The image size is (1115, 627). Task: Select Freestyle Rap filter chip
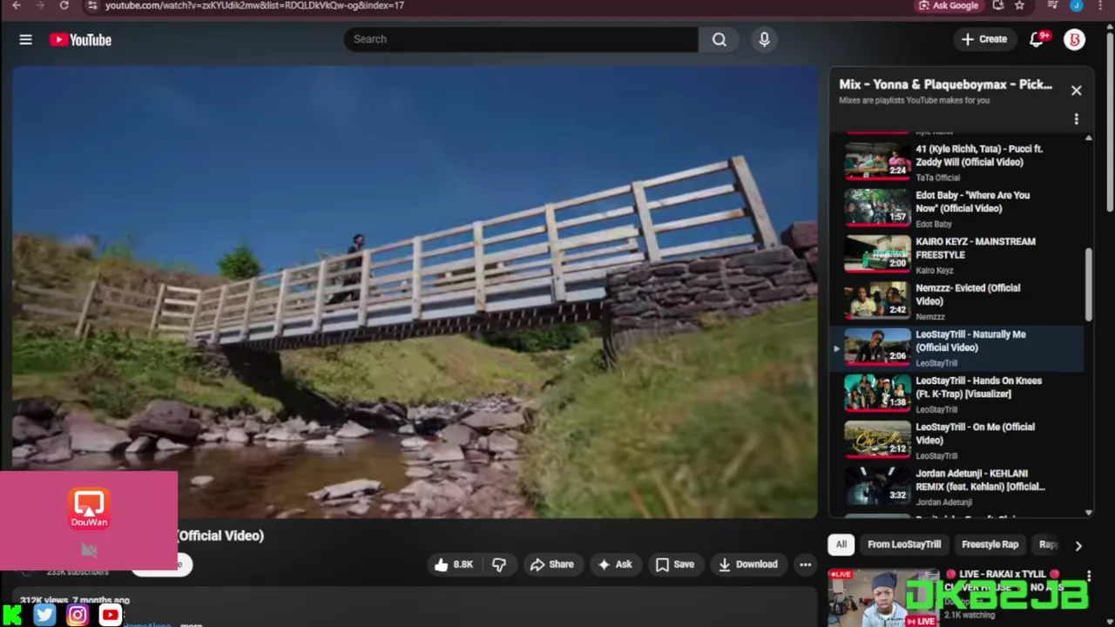tap(990, 544)
